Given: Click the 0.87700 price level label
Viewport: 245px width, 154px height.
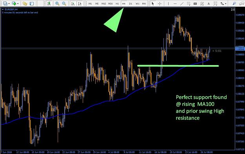Looking at the screenshot, I should pos(240,118).
